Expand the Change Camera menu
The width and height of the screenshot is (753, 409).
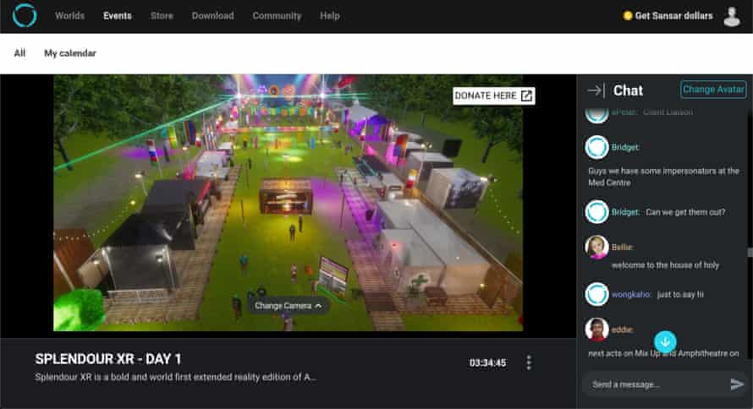coord(289,305)
